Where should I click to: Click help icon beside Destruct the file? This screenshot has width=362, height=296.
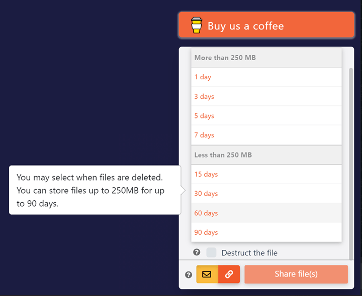click(x=197, y=252)
